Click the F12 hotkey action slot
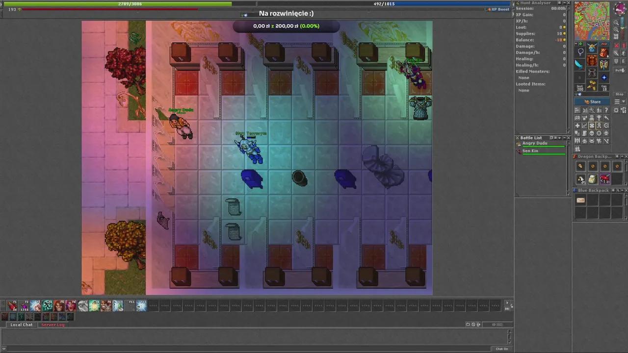This screenshot has width=628, height=353. click(141, 306)
